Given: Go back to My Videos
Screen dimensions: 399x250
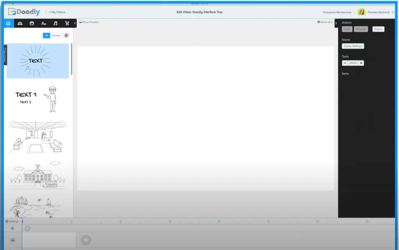Looking at the screenshot, I should point(57,12).
